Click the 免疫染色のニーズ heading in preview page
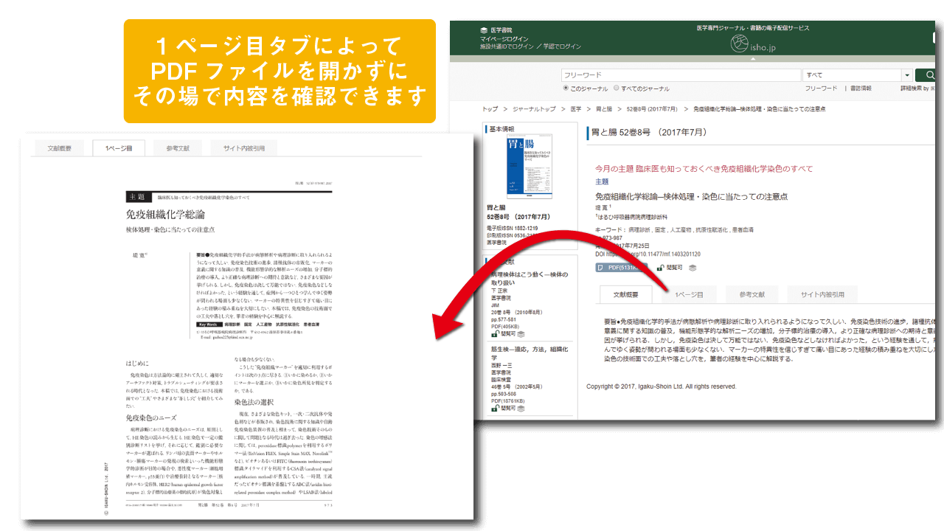 tap(152, 419)
